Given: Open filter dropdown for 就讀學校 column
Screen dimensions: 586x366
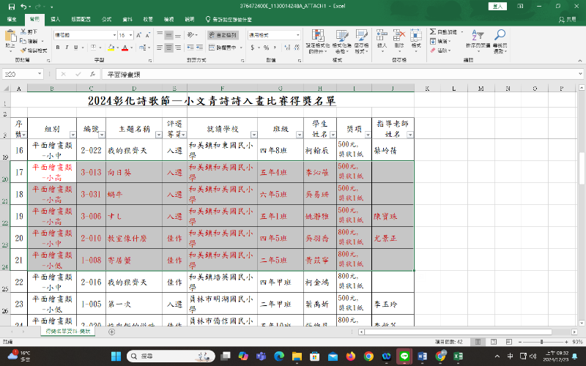Looking at the screenshot, I should 253,134.
